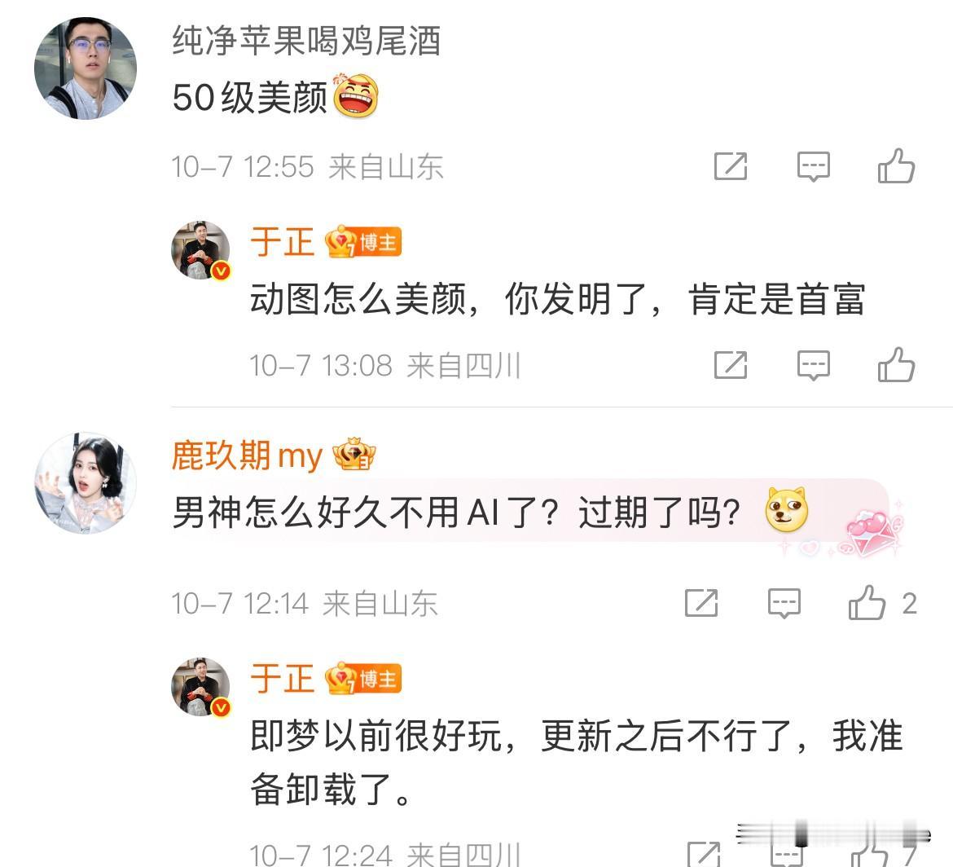Like 鹿玖期my's comment with 2 likes
The height and width of the screenshot is (867, 953).
(867, 602)
